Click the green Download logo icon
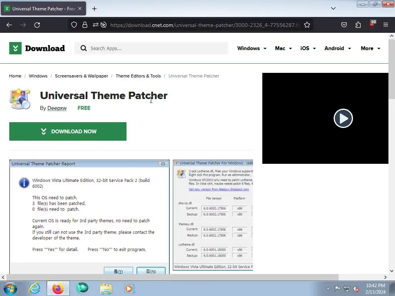The height and width of the screenshot is (296, 395). tap(15, 48)
